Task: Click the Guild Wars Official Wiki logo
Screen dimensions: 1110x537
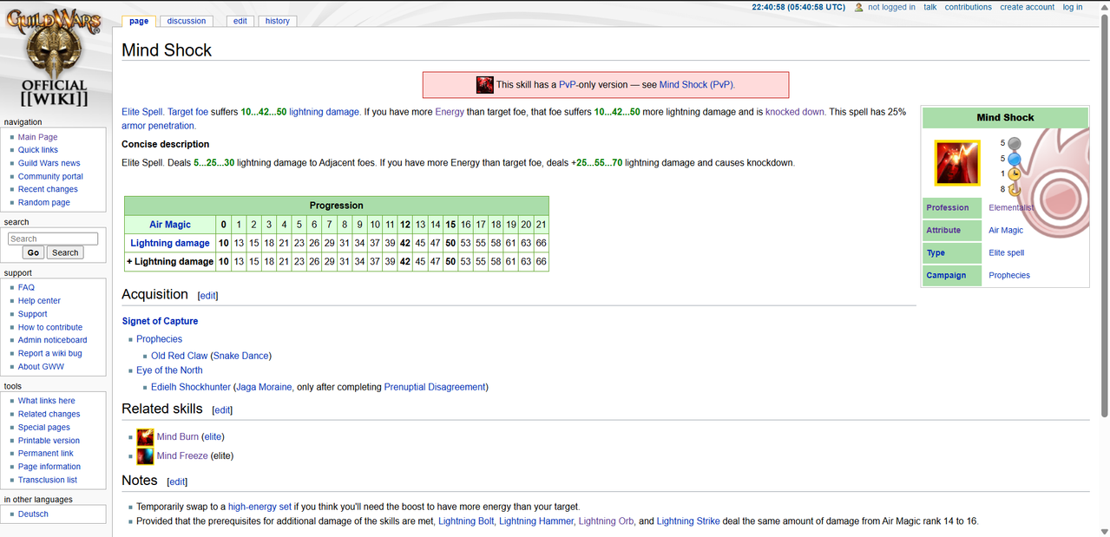Action: (54, 59)
